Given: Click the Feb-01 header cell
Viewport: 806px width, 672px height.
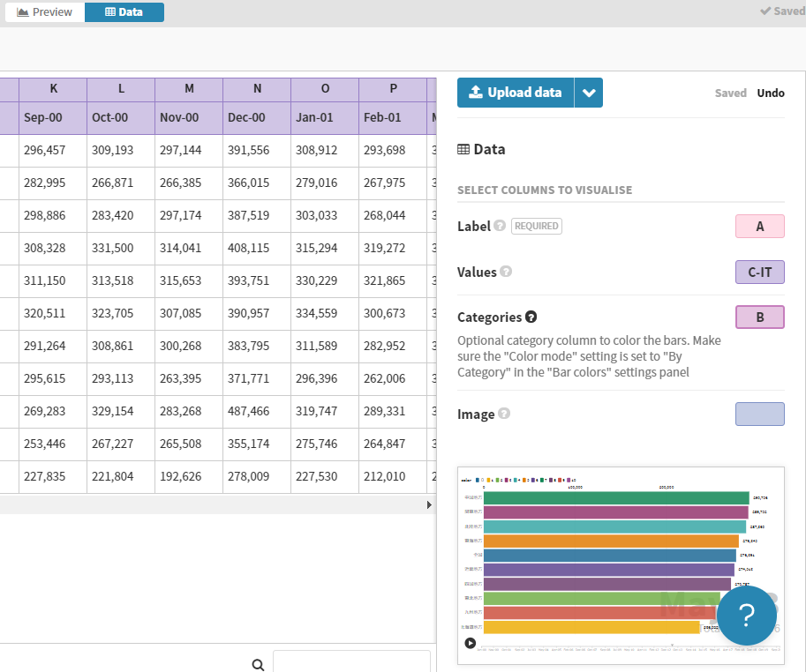Looking at the screenshot, I should 393,117.
